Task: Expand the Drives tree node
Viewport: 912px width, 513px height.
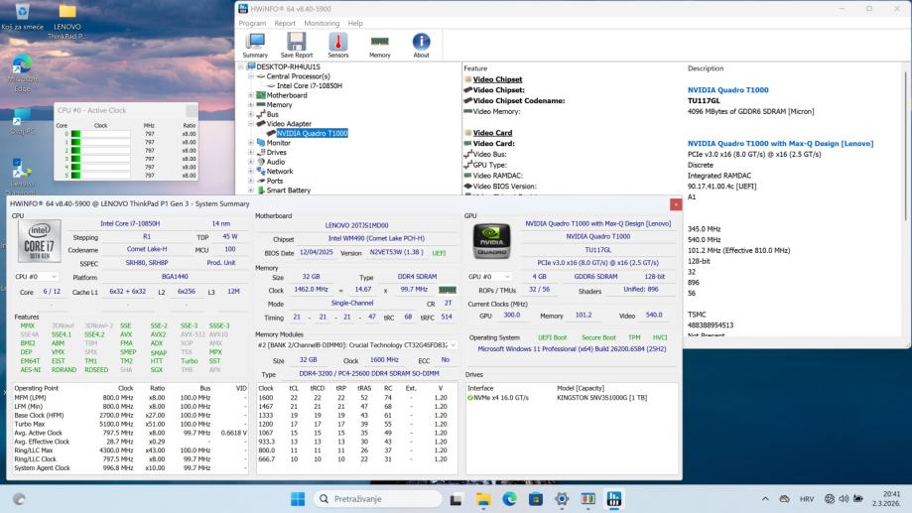Action: click(x=251, y=152)
